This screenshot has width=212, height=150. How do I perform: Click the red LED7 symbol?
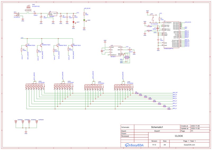(74, 22)
